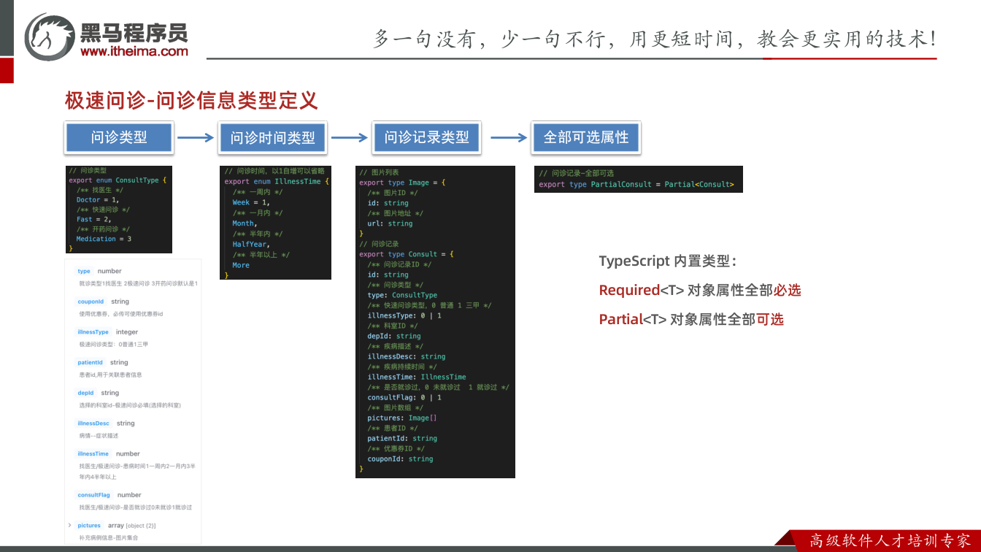Click the pictures field name tag
Image resolution: width=981 pixels, height=552 pixels.
(x=89, y=526)
